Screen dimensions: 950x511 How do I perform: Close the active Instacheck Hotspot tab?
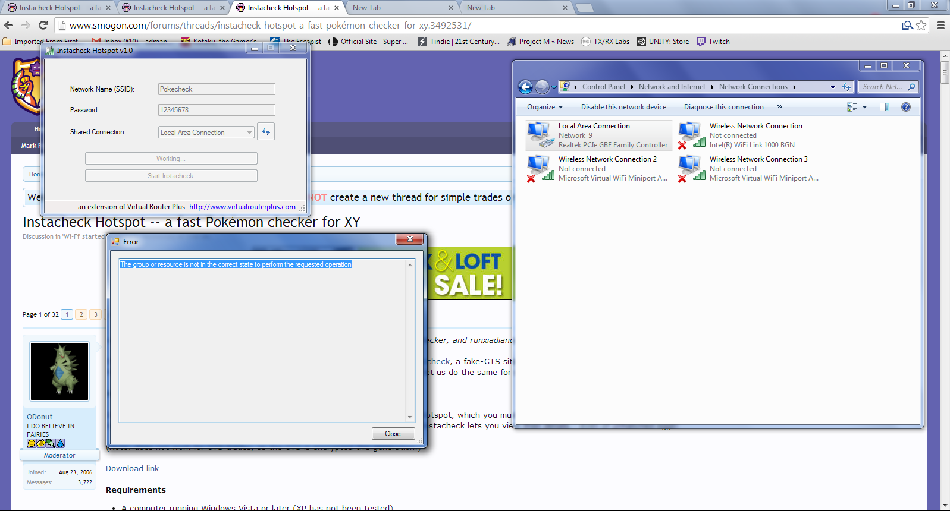pyautogui.click(x=336, y=8)
